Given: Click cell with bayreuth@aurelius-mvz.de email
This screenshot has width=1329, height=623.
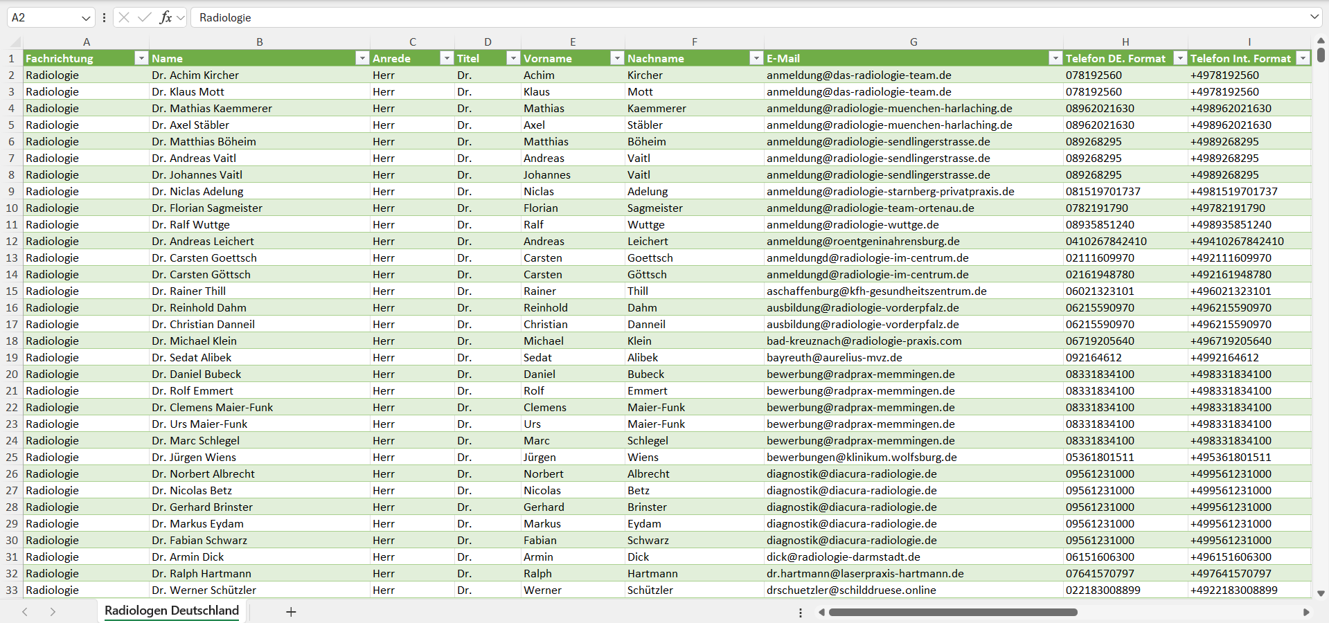Looking at the screenshot, I should (x=834, y=357).
